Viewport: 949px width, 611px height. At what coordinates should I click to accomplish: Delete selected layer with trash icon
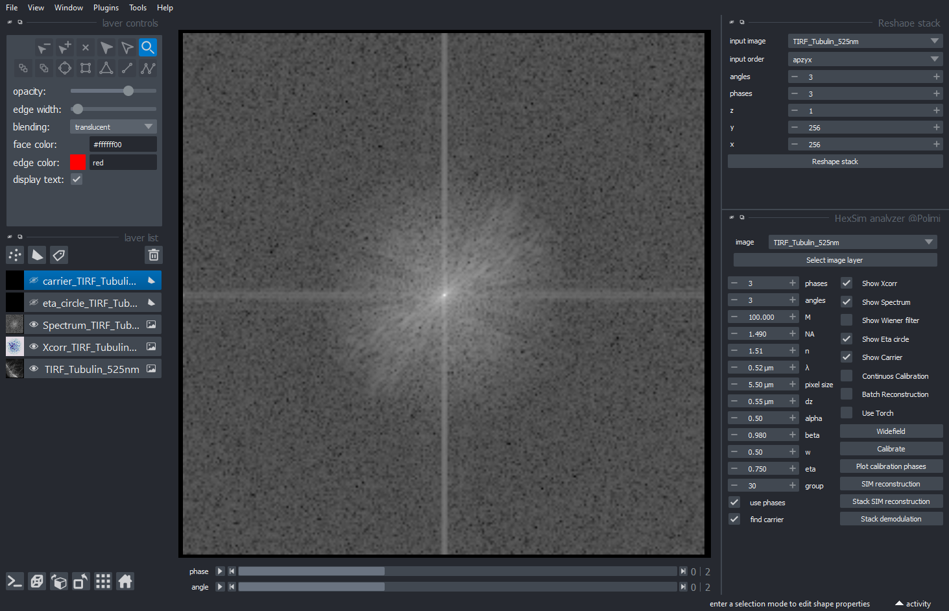pos(154,255)
